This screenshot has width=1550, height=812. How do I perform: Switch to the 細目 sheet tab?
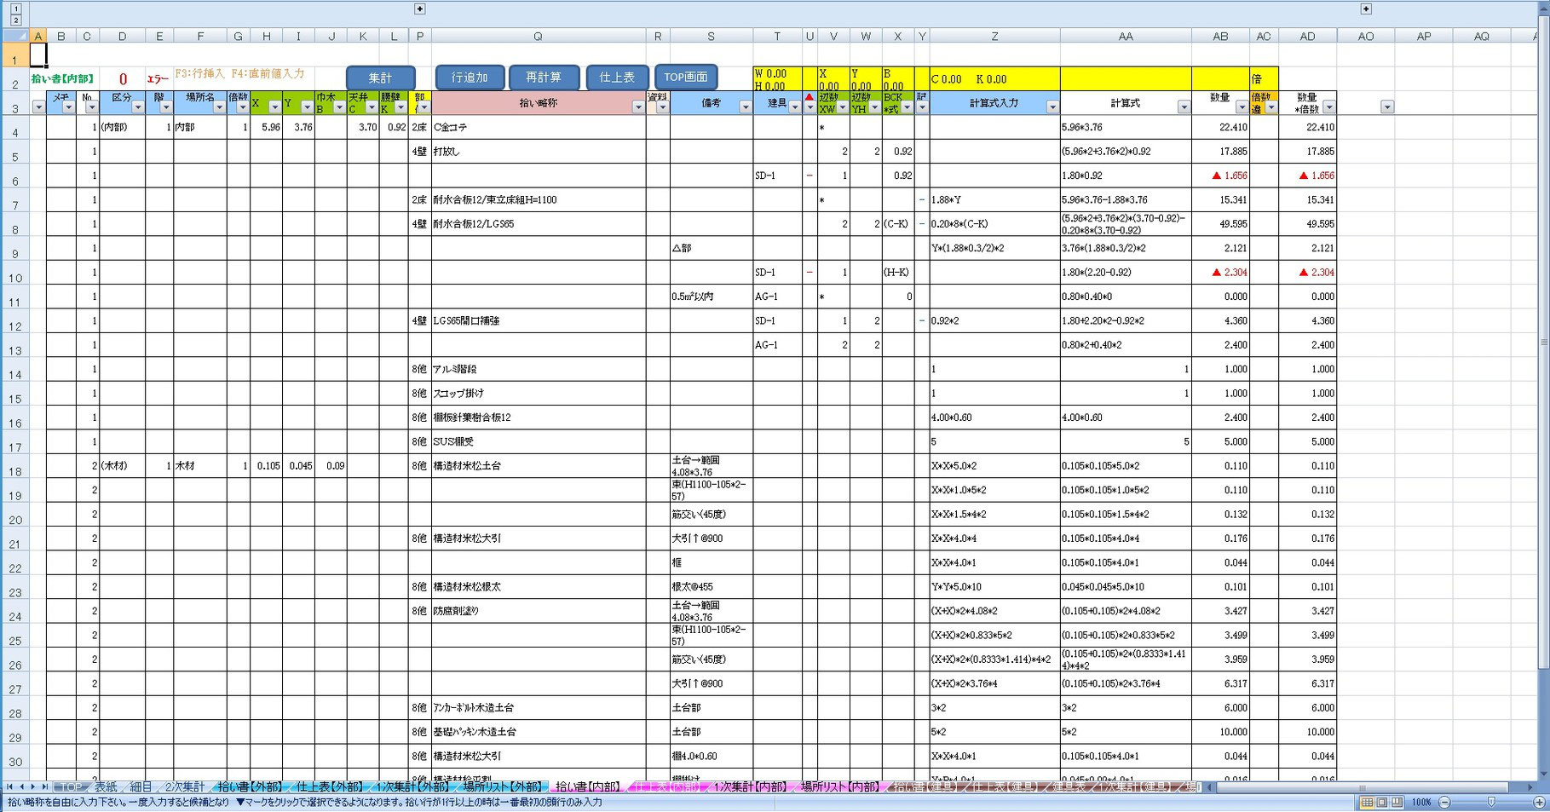point(141,787)
